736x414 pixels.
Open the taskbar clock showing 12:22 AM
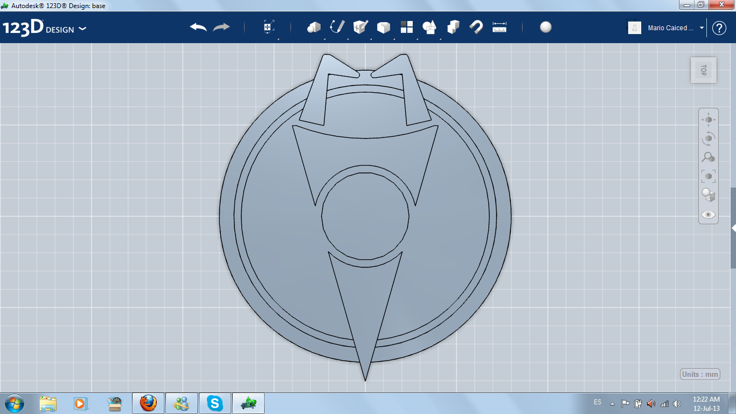click(x=706, y=403)
